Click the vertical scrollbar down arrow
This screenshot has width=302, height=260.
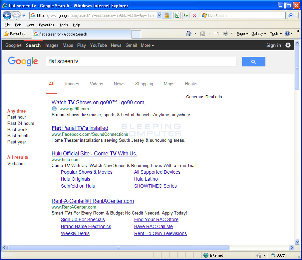297,242
